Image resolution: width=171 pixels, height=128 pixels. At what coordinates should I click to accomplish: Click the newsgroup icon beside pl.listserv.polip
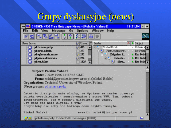coord(30,47)
